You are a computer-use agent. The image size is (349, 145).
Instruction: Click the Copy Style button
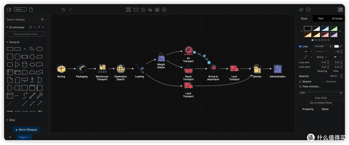(321, 98)
